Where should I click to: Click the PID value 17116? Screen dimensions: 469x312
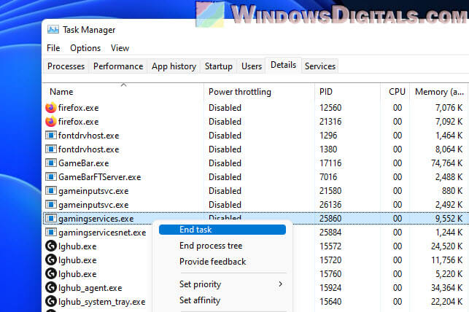pyautogui.click(x=330, y=163)
